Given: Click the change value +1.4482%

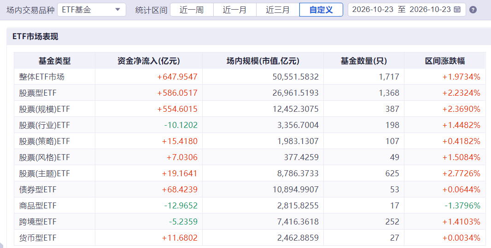Looking at the screenshot, I should click(x=461, y=125).
